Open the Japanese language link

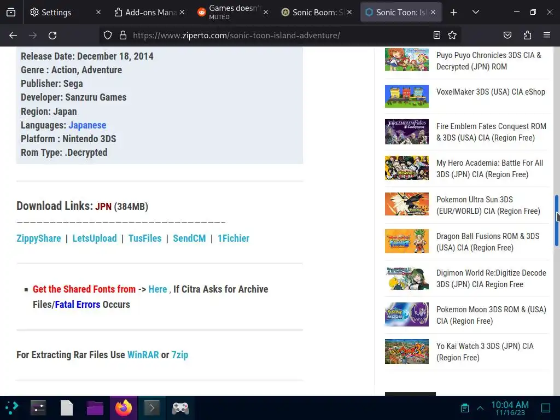[x=87, y=125]
